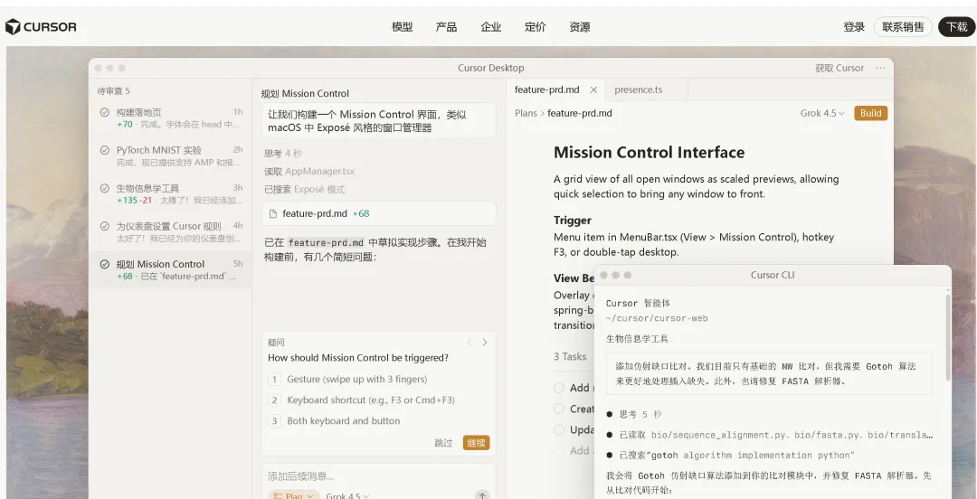Open the Grok 4.5 dropdown near Build
This screenshot has height=499, width=977.
pyautogui.click(x=822, y=113)
